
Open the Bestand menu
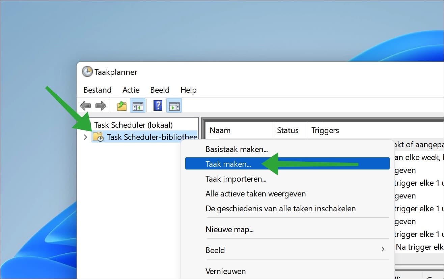click(97, 90)
